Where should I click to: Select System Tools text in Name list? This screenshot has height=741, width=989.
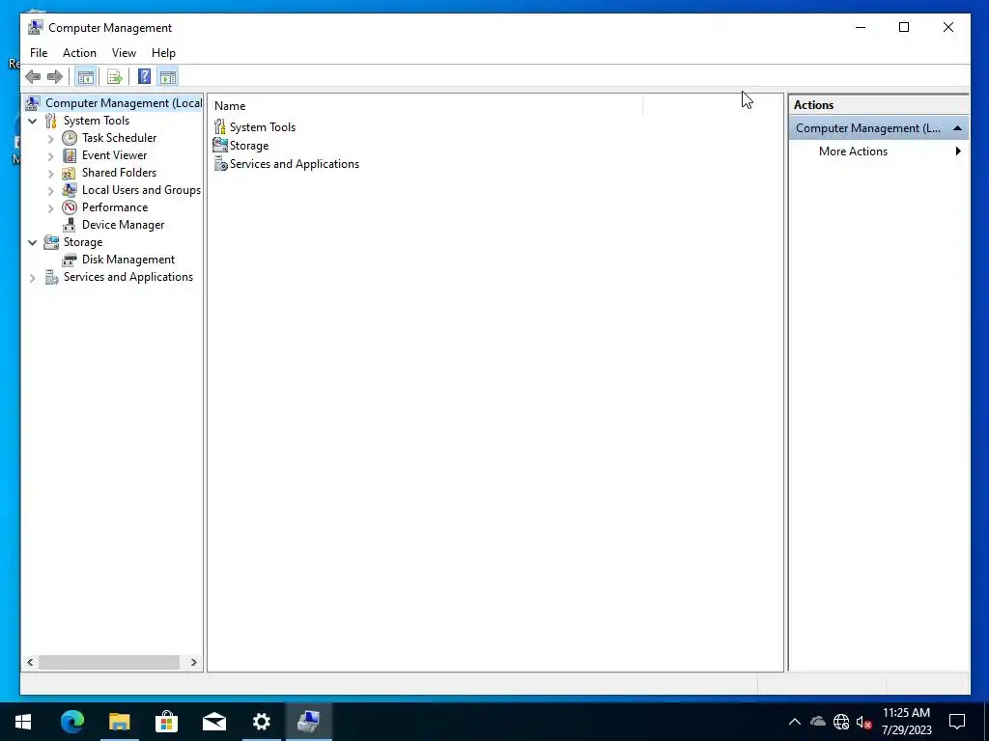click(263, 127)
